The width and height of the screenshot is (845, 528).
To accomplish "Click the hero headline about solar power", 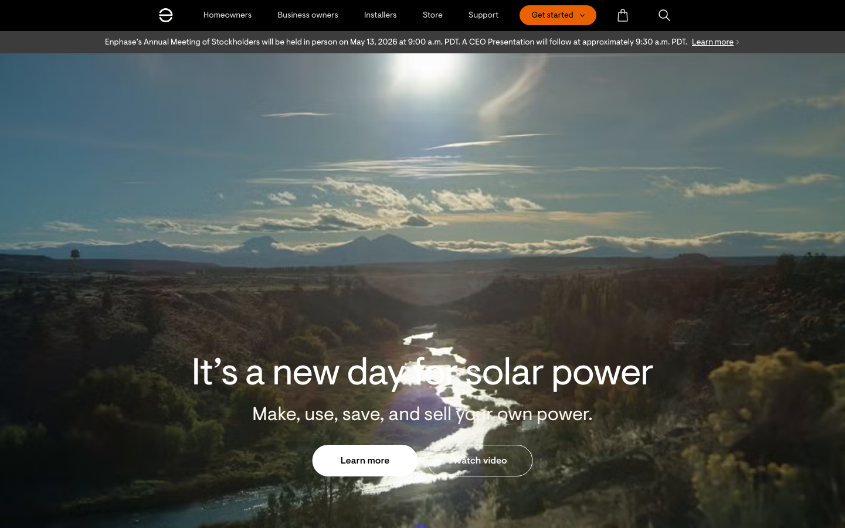I will (422, 372).
